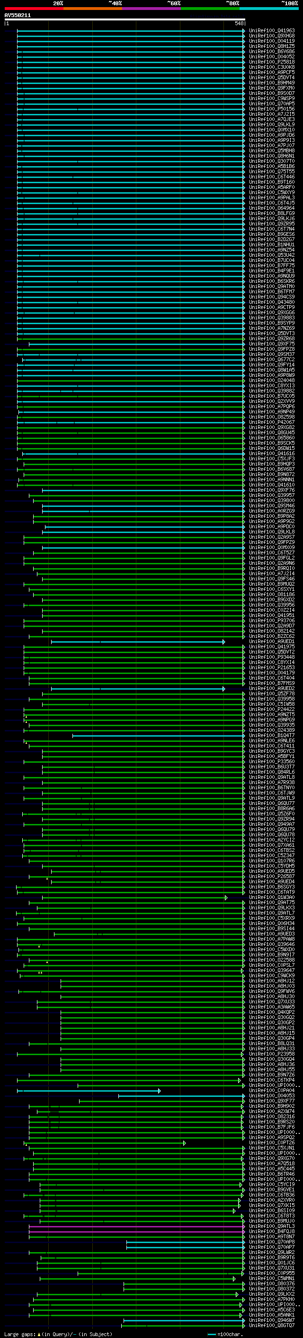
Task: Click the UniRef100_Q01JC6 label
Action: click(x=272, y=1263)
